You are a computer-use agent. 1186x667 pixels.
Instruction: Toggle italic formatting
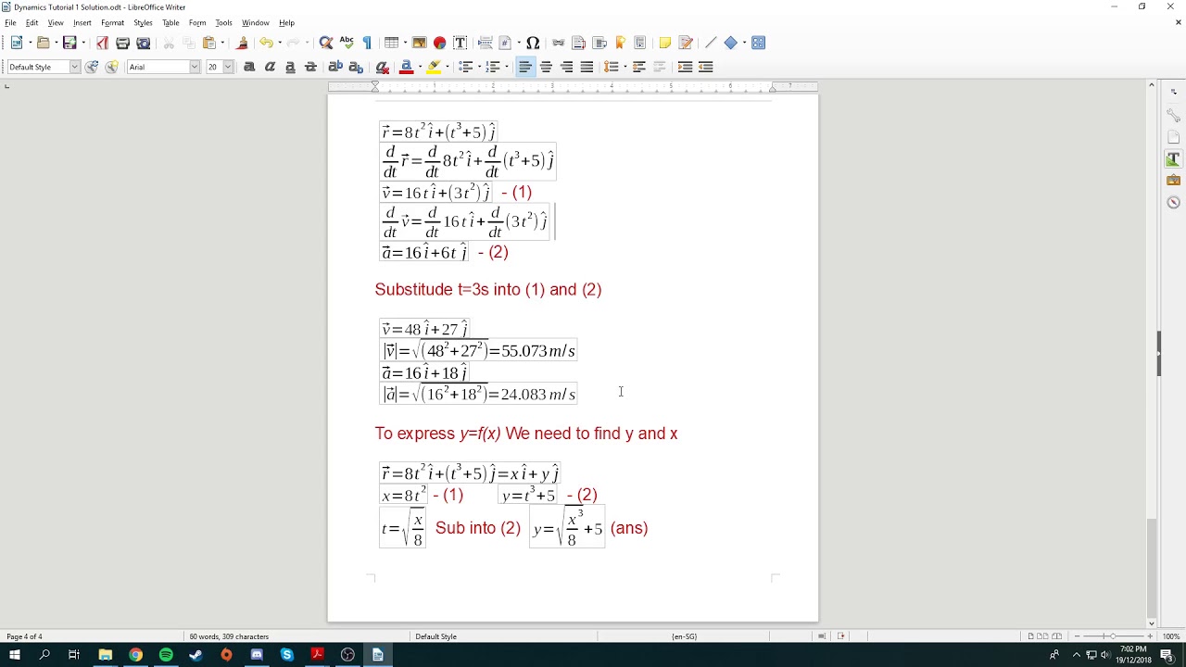(x=270, y=67)
